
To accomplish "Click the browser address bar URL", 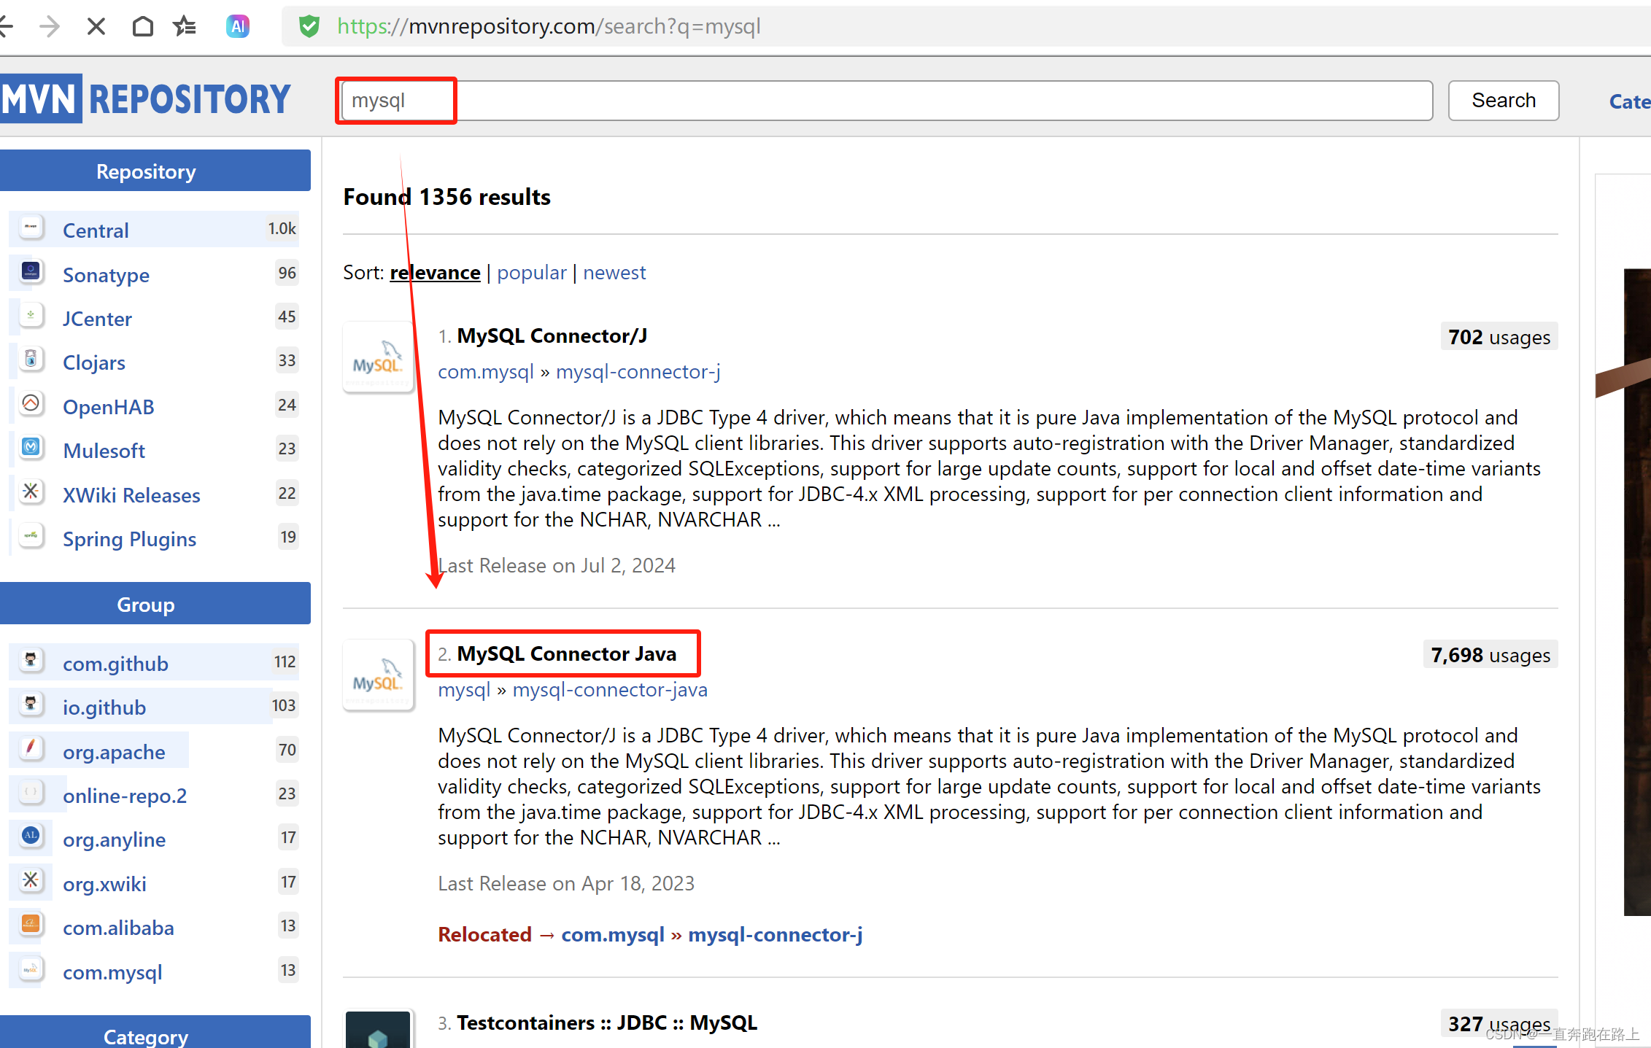I will (x=549, y=27).
